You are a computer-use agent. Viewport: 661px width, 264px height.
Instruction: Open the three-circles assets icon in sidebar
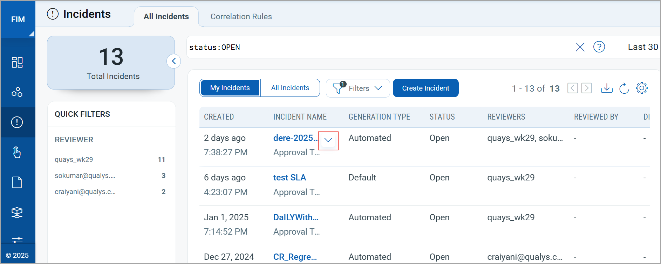(17, 92)
